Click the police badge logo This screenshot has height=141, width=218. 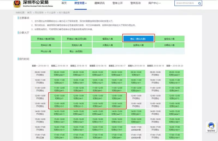point(16,4)
